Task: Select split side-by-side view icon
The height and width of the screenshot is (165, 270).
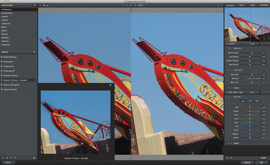Action: pyautogui.click(x=48, y=5)
